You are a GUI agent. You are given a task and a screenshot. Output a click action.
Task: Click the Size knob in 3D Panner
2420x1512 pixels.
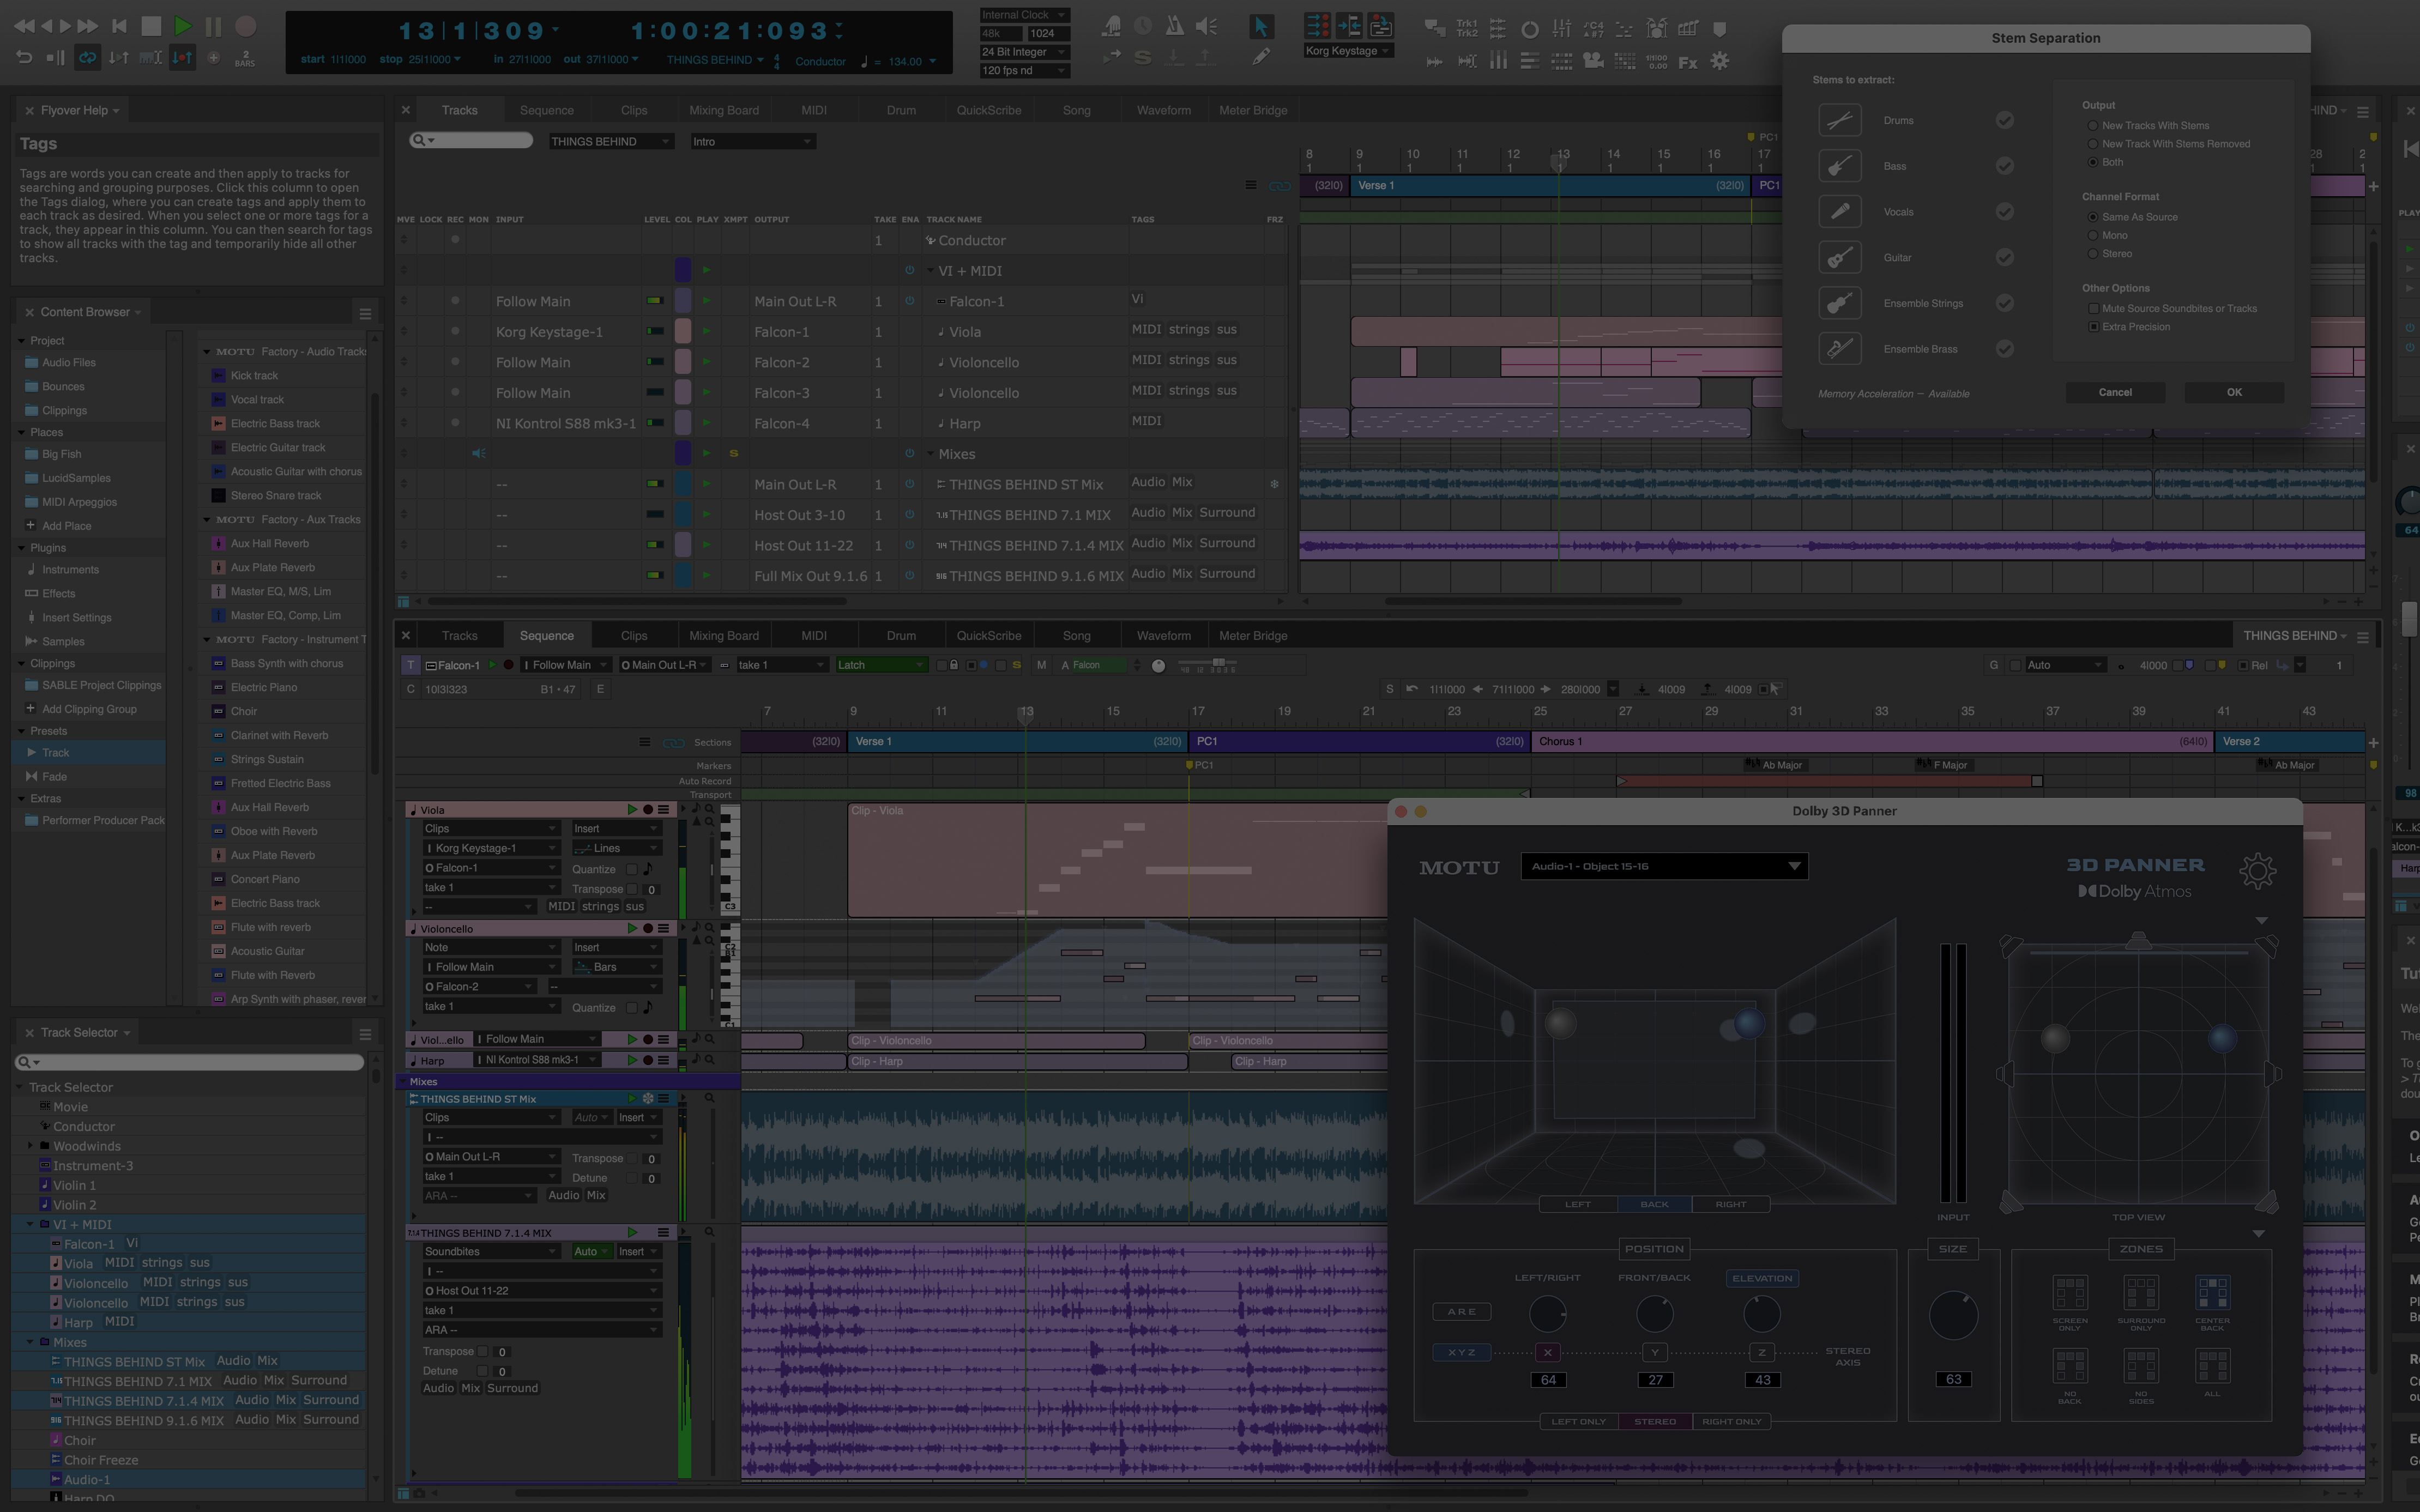point(1953,1314)
